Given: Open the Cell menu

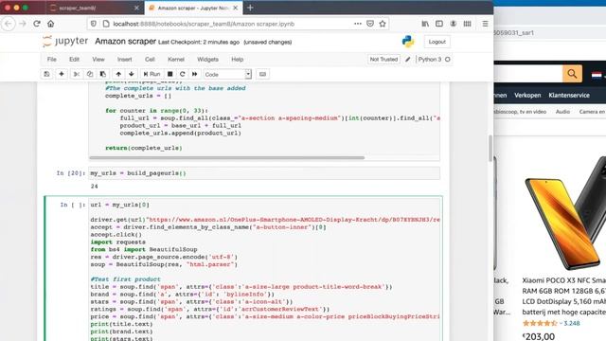Looking at the screenshot, I should [150, 59].
